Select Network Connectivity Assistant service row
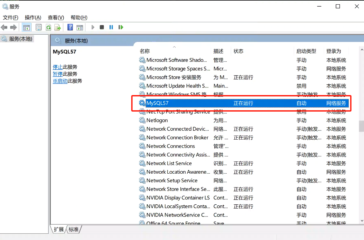This screenshot has width=364, height=240. click(244, 155)
